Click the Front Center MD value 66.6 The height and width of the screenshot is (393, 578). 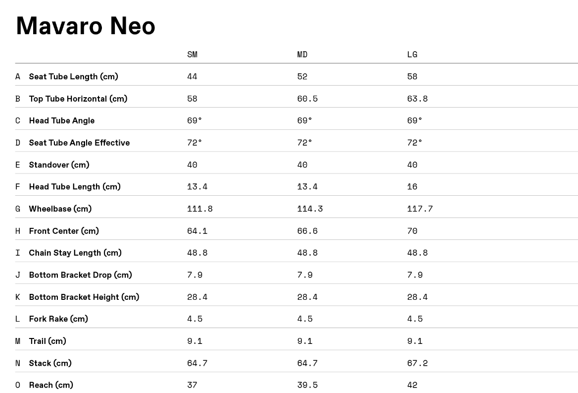coord(307,231)
